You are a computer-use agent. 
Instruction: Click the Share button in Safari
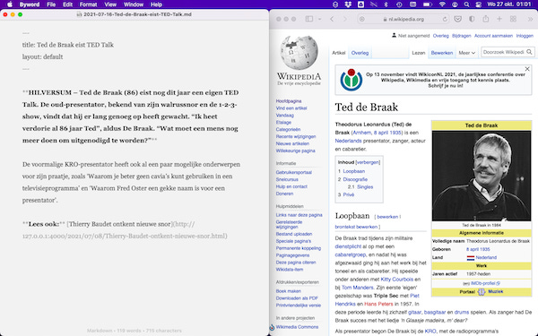pos(485,19)
